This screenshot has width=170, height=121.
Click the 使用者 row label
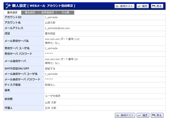pos(8,99)
